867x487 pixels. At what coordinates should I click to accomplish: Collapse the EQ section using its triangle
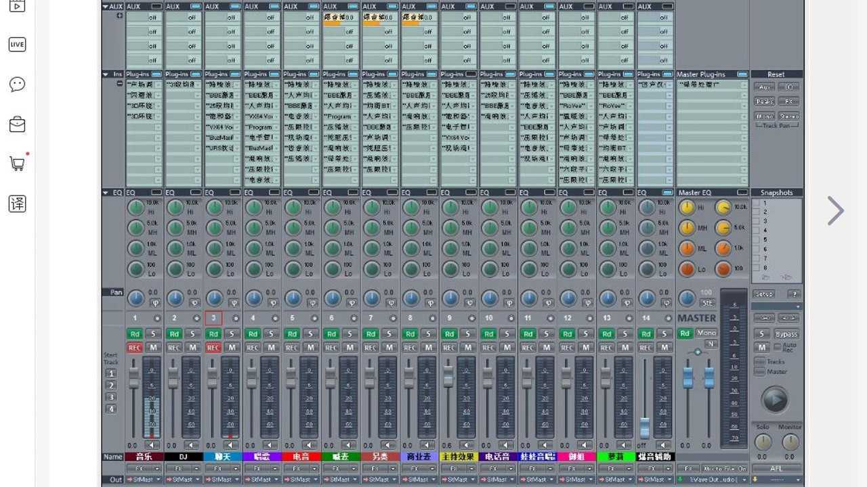pos(106,192)
